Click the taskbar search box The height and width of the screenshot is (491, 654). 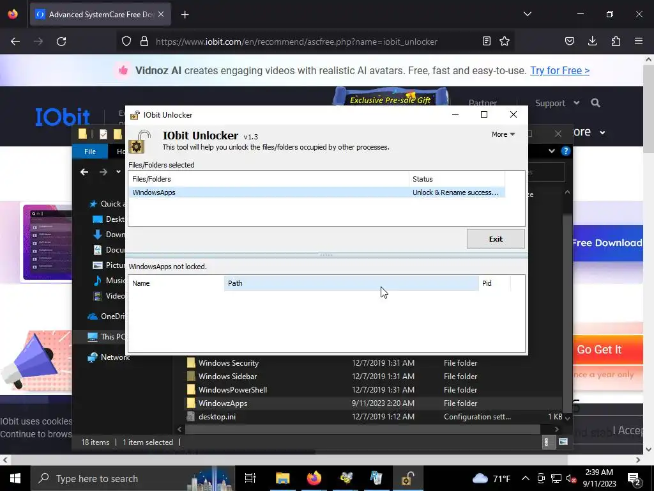pyautogui.click(x=132, y=478)
